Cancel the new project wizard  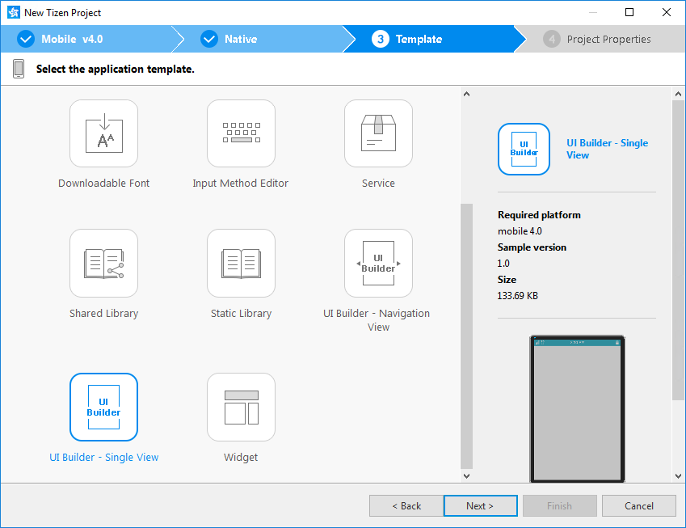click(x=638, y=505)
